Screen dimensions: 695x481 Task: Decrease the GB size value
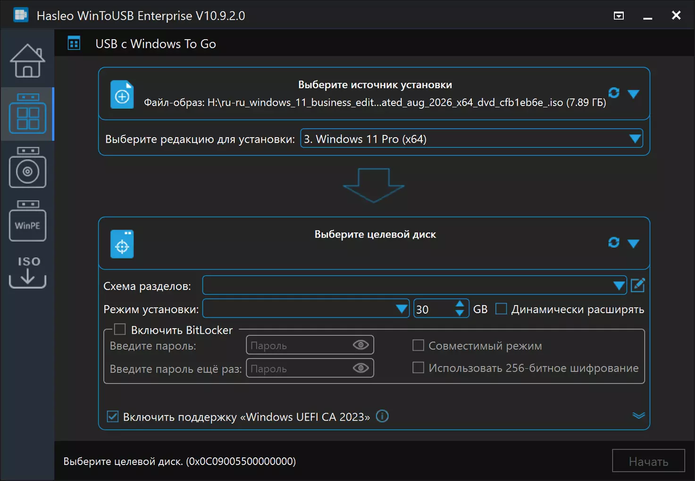tap(460, 313)
